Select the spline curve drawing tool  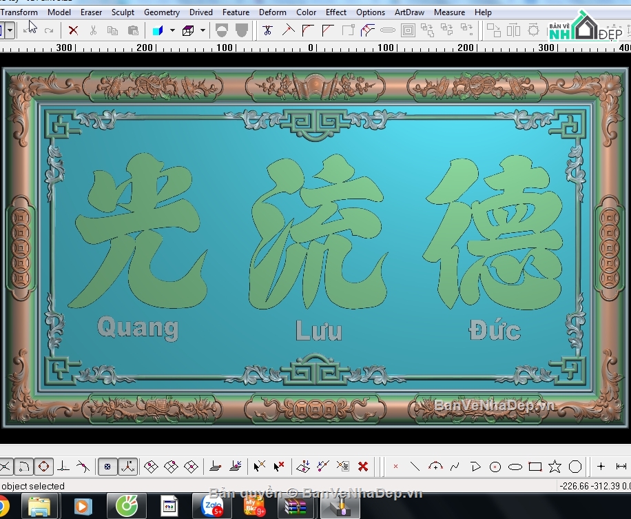click(455, 467)
